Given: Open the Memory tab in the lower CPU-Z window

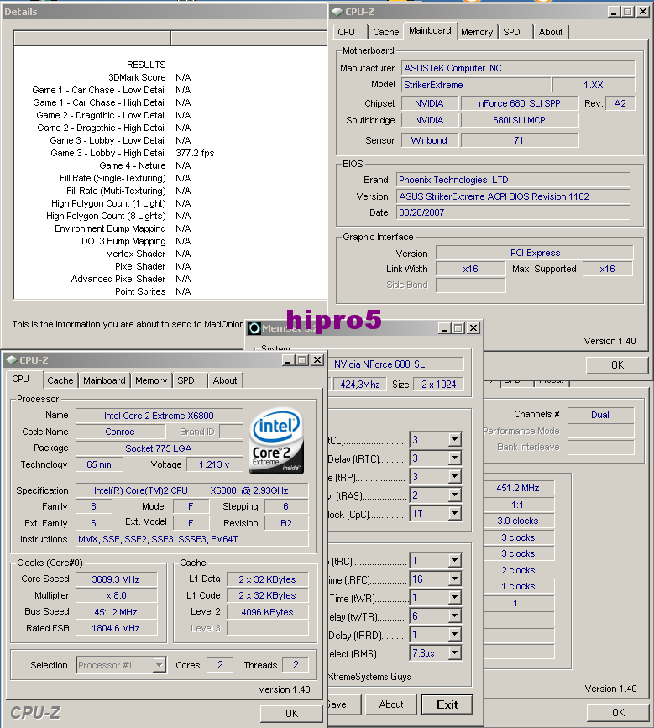Looking at the screenshot, I should point(151,380).
